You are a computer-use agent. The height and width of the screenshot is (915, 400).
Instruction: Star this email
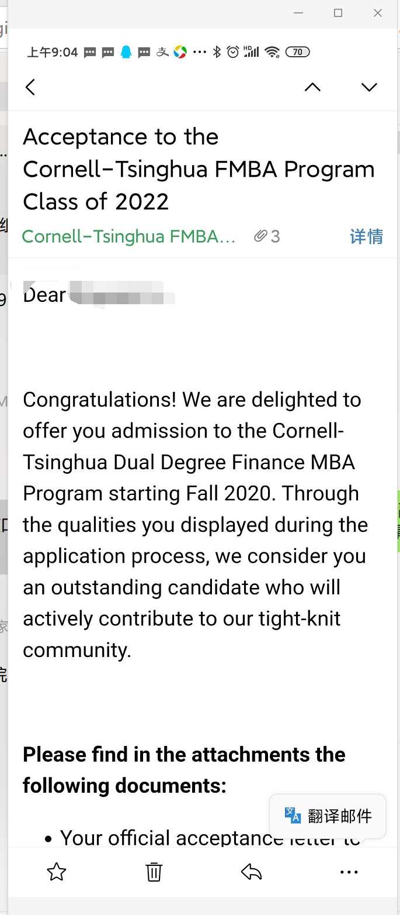click(x=57, y=872)
